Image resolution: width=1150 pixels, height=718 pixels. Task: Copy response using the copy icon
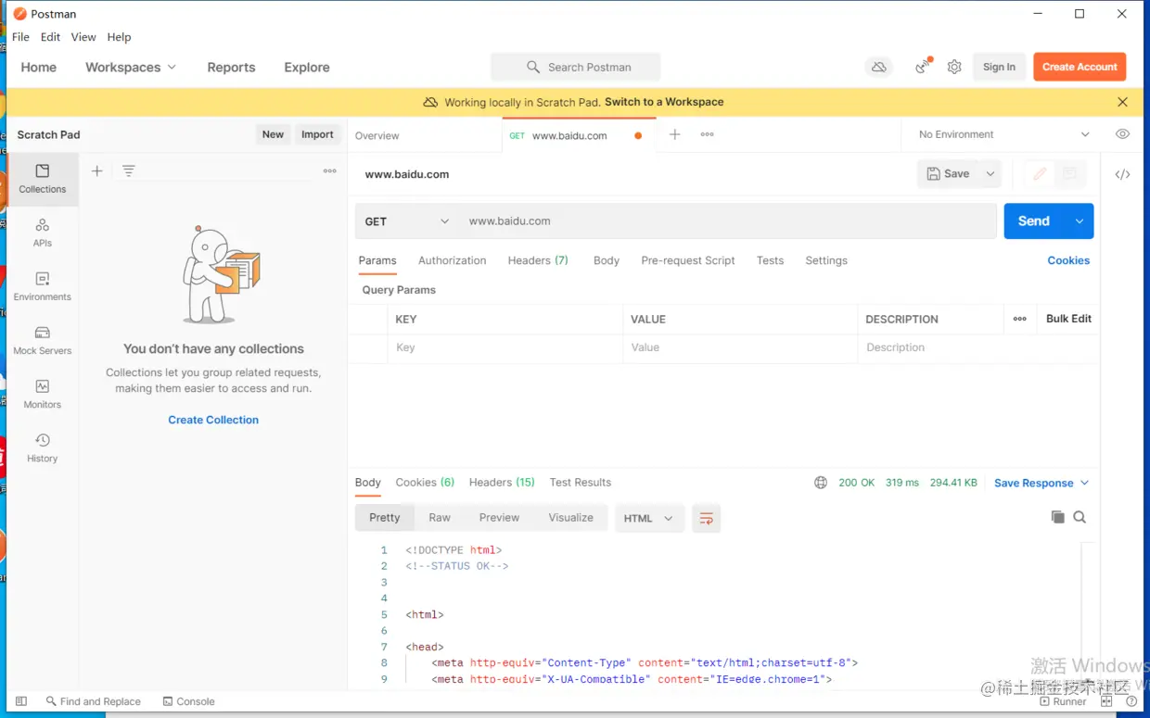tap(1057, 517)
